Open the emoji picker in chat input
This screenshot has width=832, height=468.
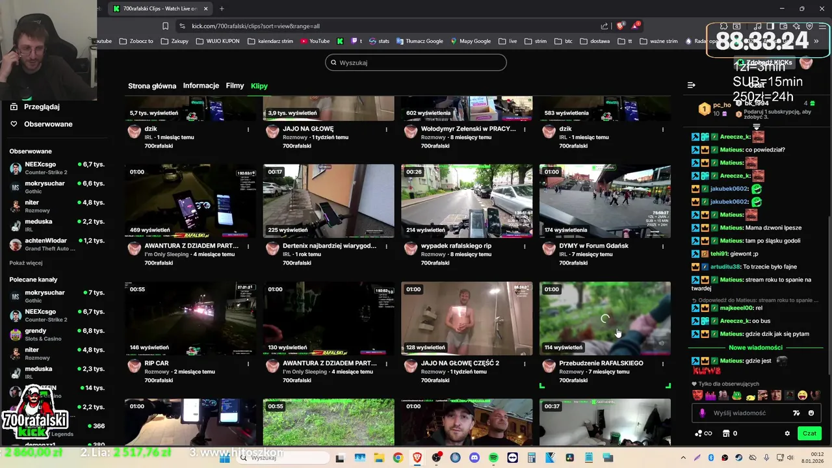pos(811,413)
